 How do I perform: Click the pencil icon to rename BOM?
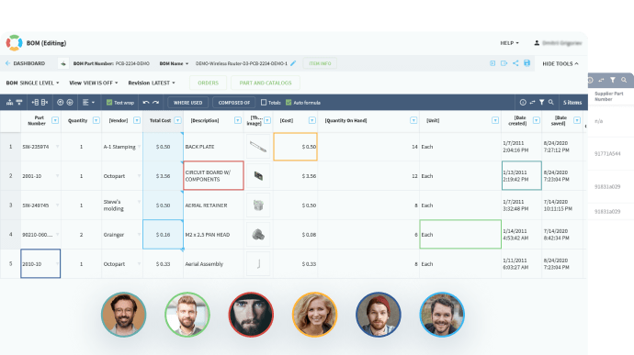(293, 63)
